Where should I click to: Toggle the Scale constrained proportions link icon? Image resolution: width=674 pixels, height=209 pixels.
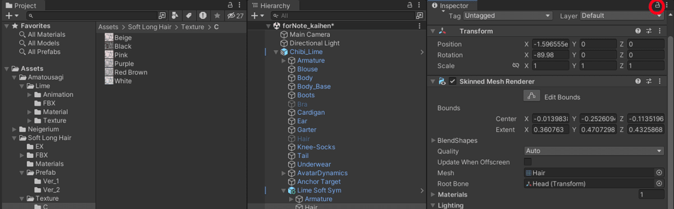[516, 66]
